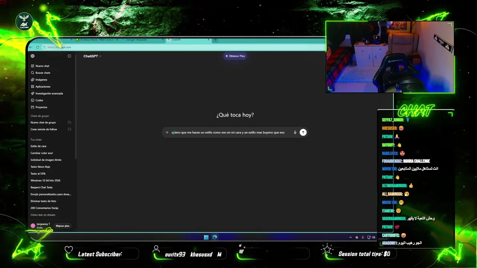Open the Nuevo chat de grupo entry

pos(43,122)
